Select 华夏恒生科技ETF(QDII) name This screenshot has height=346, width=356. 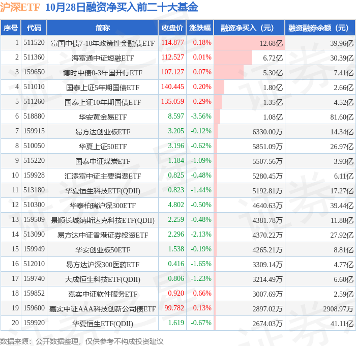point(103,191)
